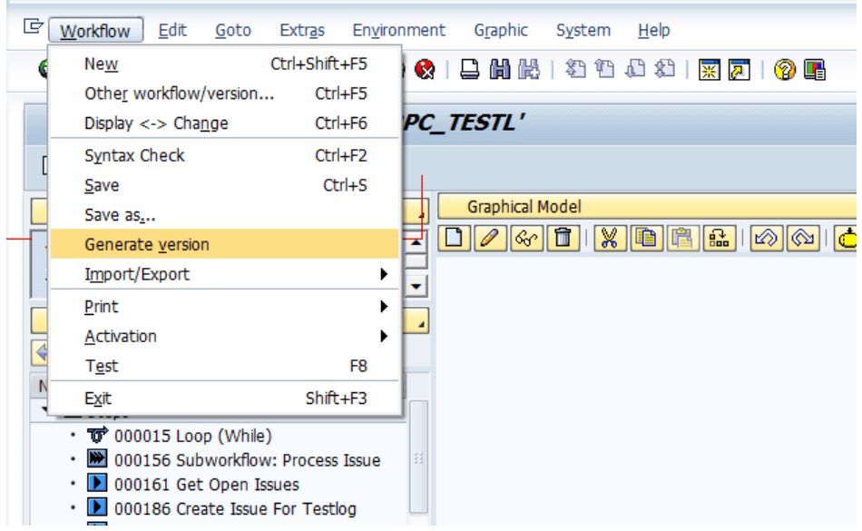
Task: Click the trash Delete icon in the Graphical Model toolbar
Action: tap(563, 238)
